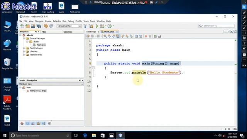
Task: Close the Main.java editor tab
Action: point(117,32)
